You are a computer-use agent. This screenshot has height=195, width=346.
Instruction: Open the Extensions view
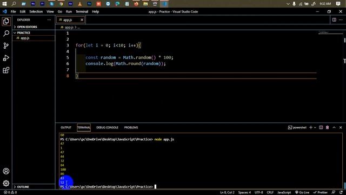6,70
